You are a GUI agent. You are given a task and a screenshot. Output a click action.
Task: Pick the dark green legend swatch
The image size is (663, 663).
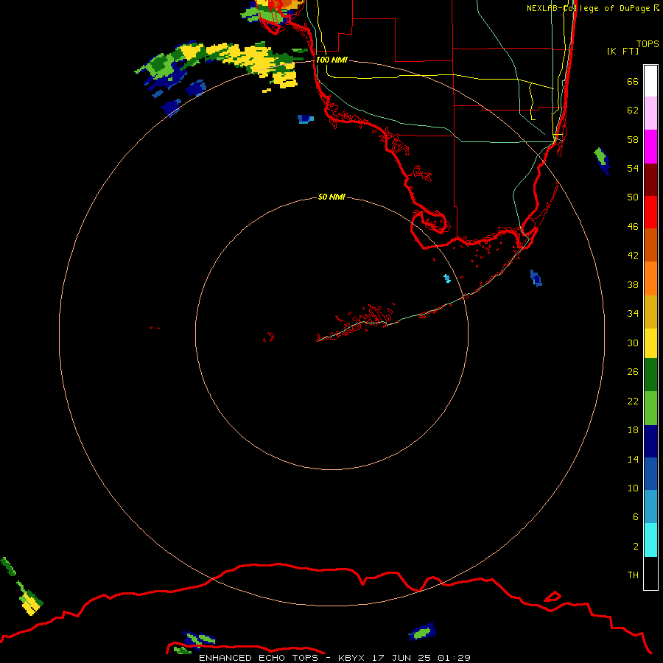650,375
